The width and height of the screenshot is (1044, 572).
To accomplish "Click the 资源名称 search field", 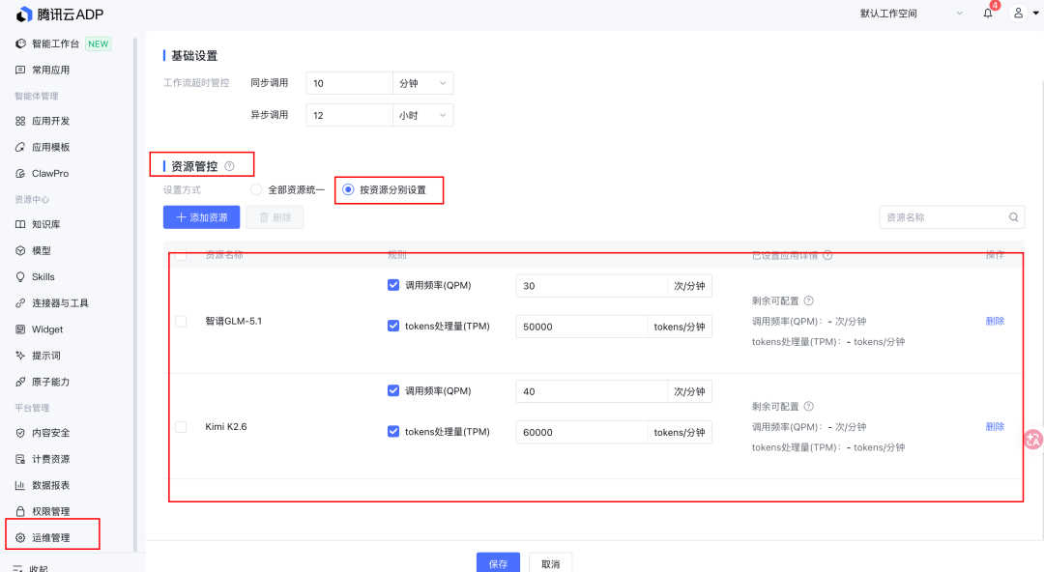I will pos(952,217).
